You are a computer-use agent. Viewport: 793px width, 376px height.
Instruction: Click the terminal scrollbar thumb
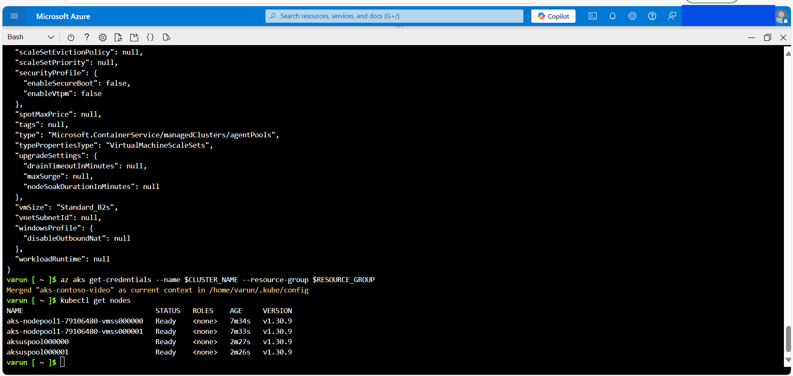[788, 339]
